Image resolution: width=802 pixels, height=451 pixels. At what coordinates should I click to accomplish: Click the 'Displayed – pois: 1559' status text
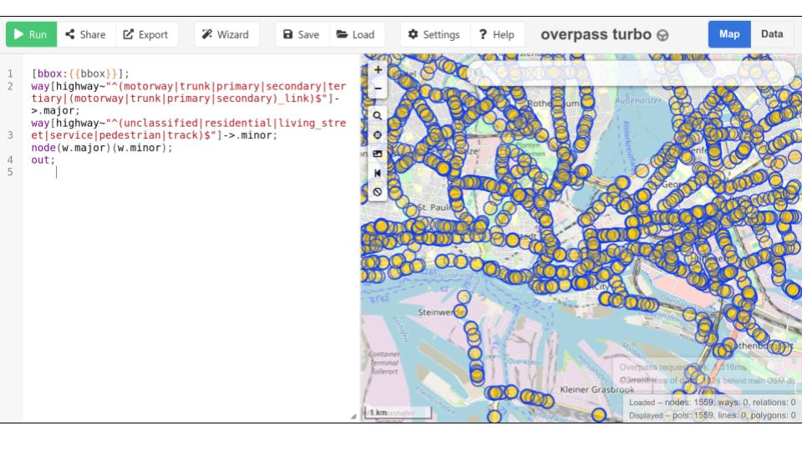[x=712, y=415]
